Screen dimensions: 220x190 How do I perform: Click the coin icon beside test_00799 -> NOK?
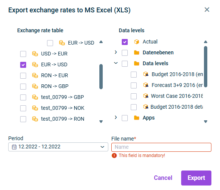coord(35,108)
